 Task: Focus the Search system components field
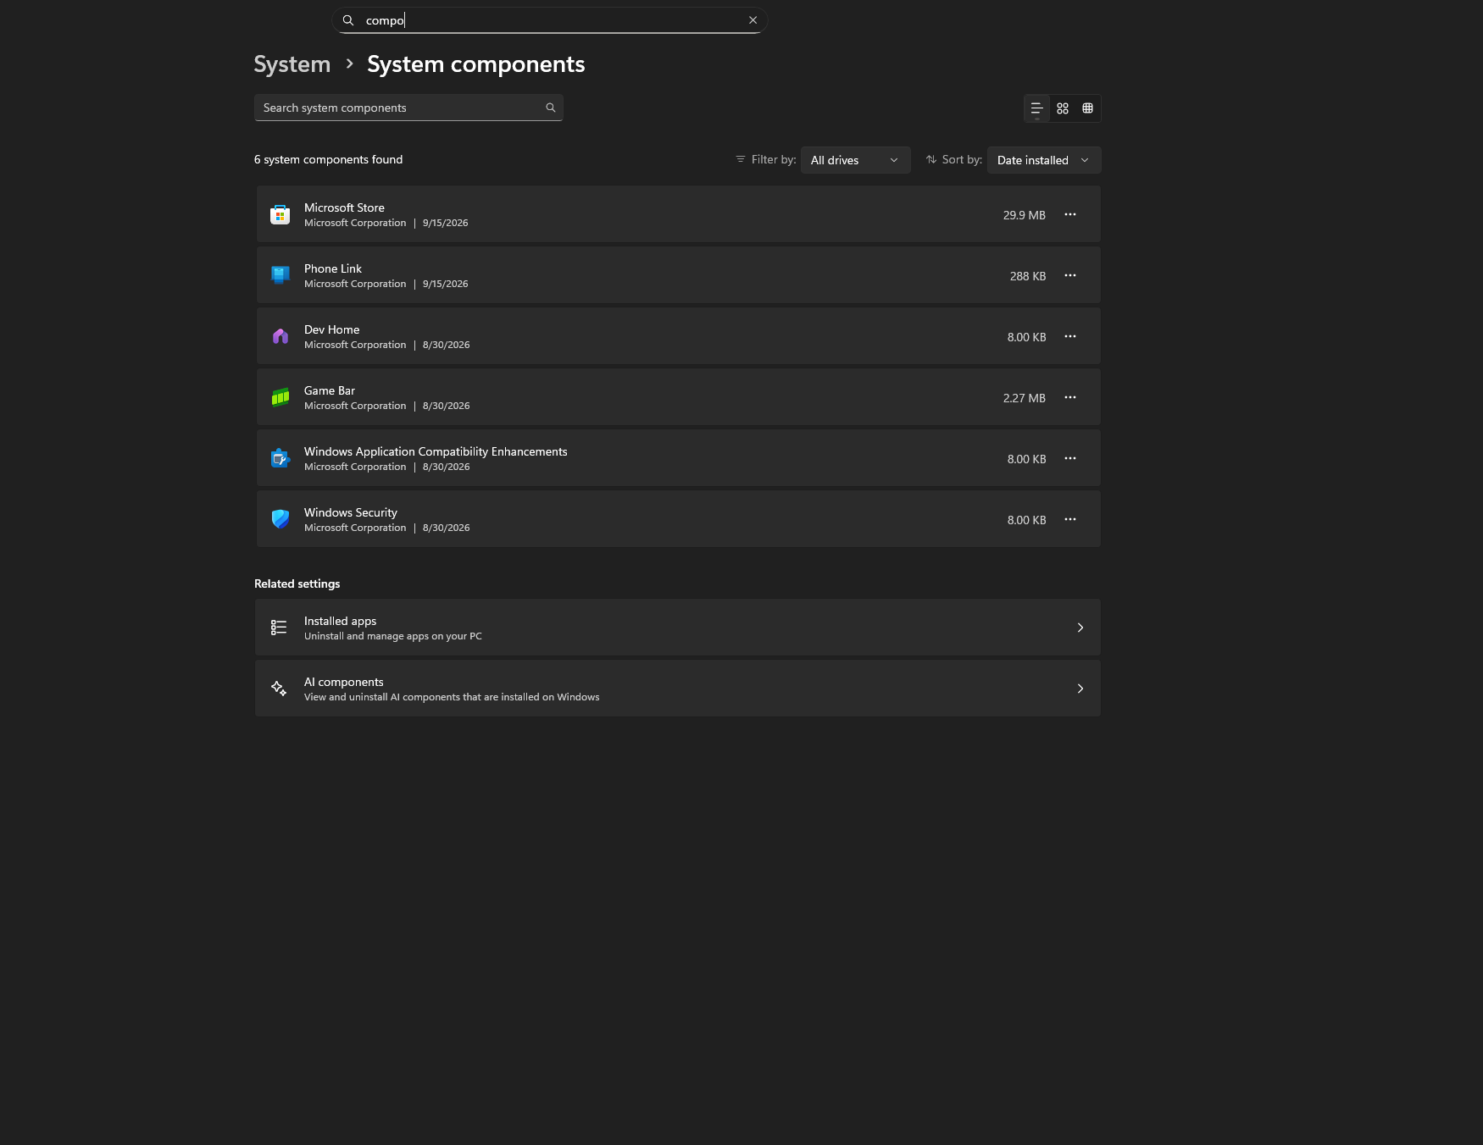click(408, 108)
